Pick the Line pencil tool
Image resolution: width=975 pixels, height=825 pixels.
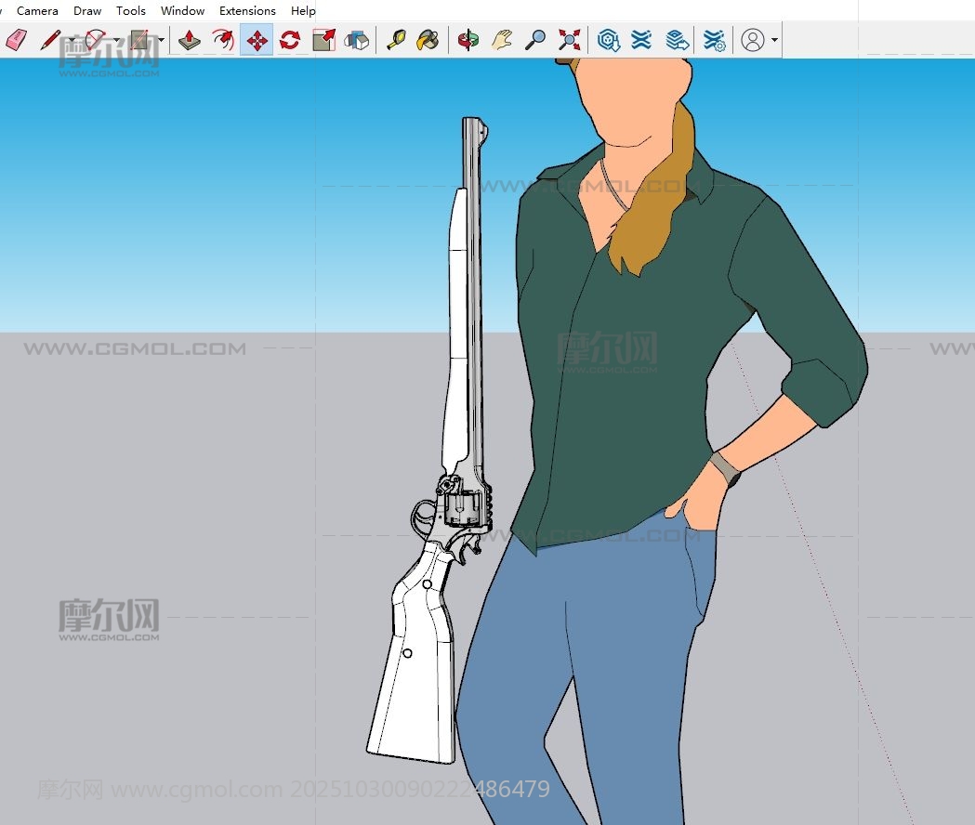[x=50, y=40]
